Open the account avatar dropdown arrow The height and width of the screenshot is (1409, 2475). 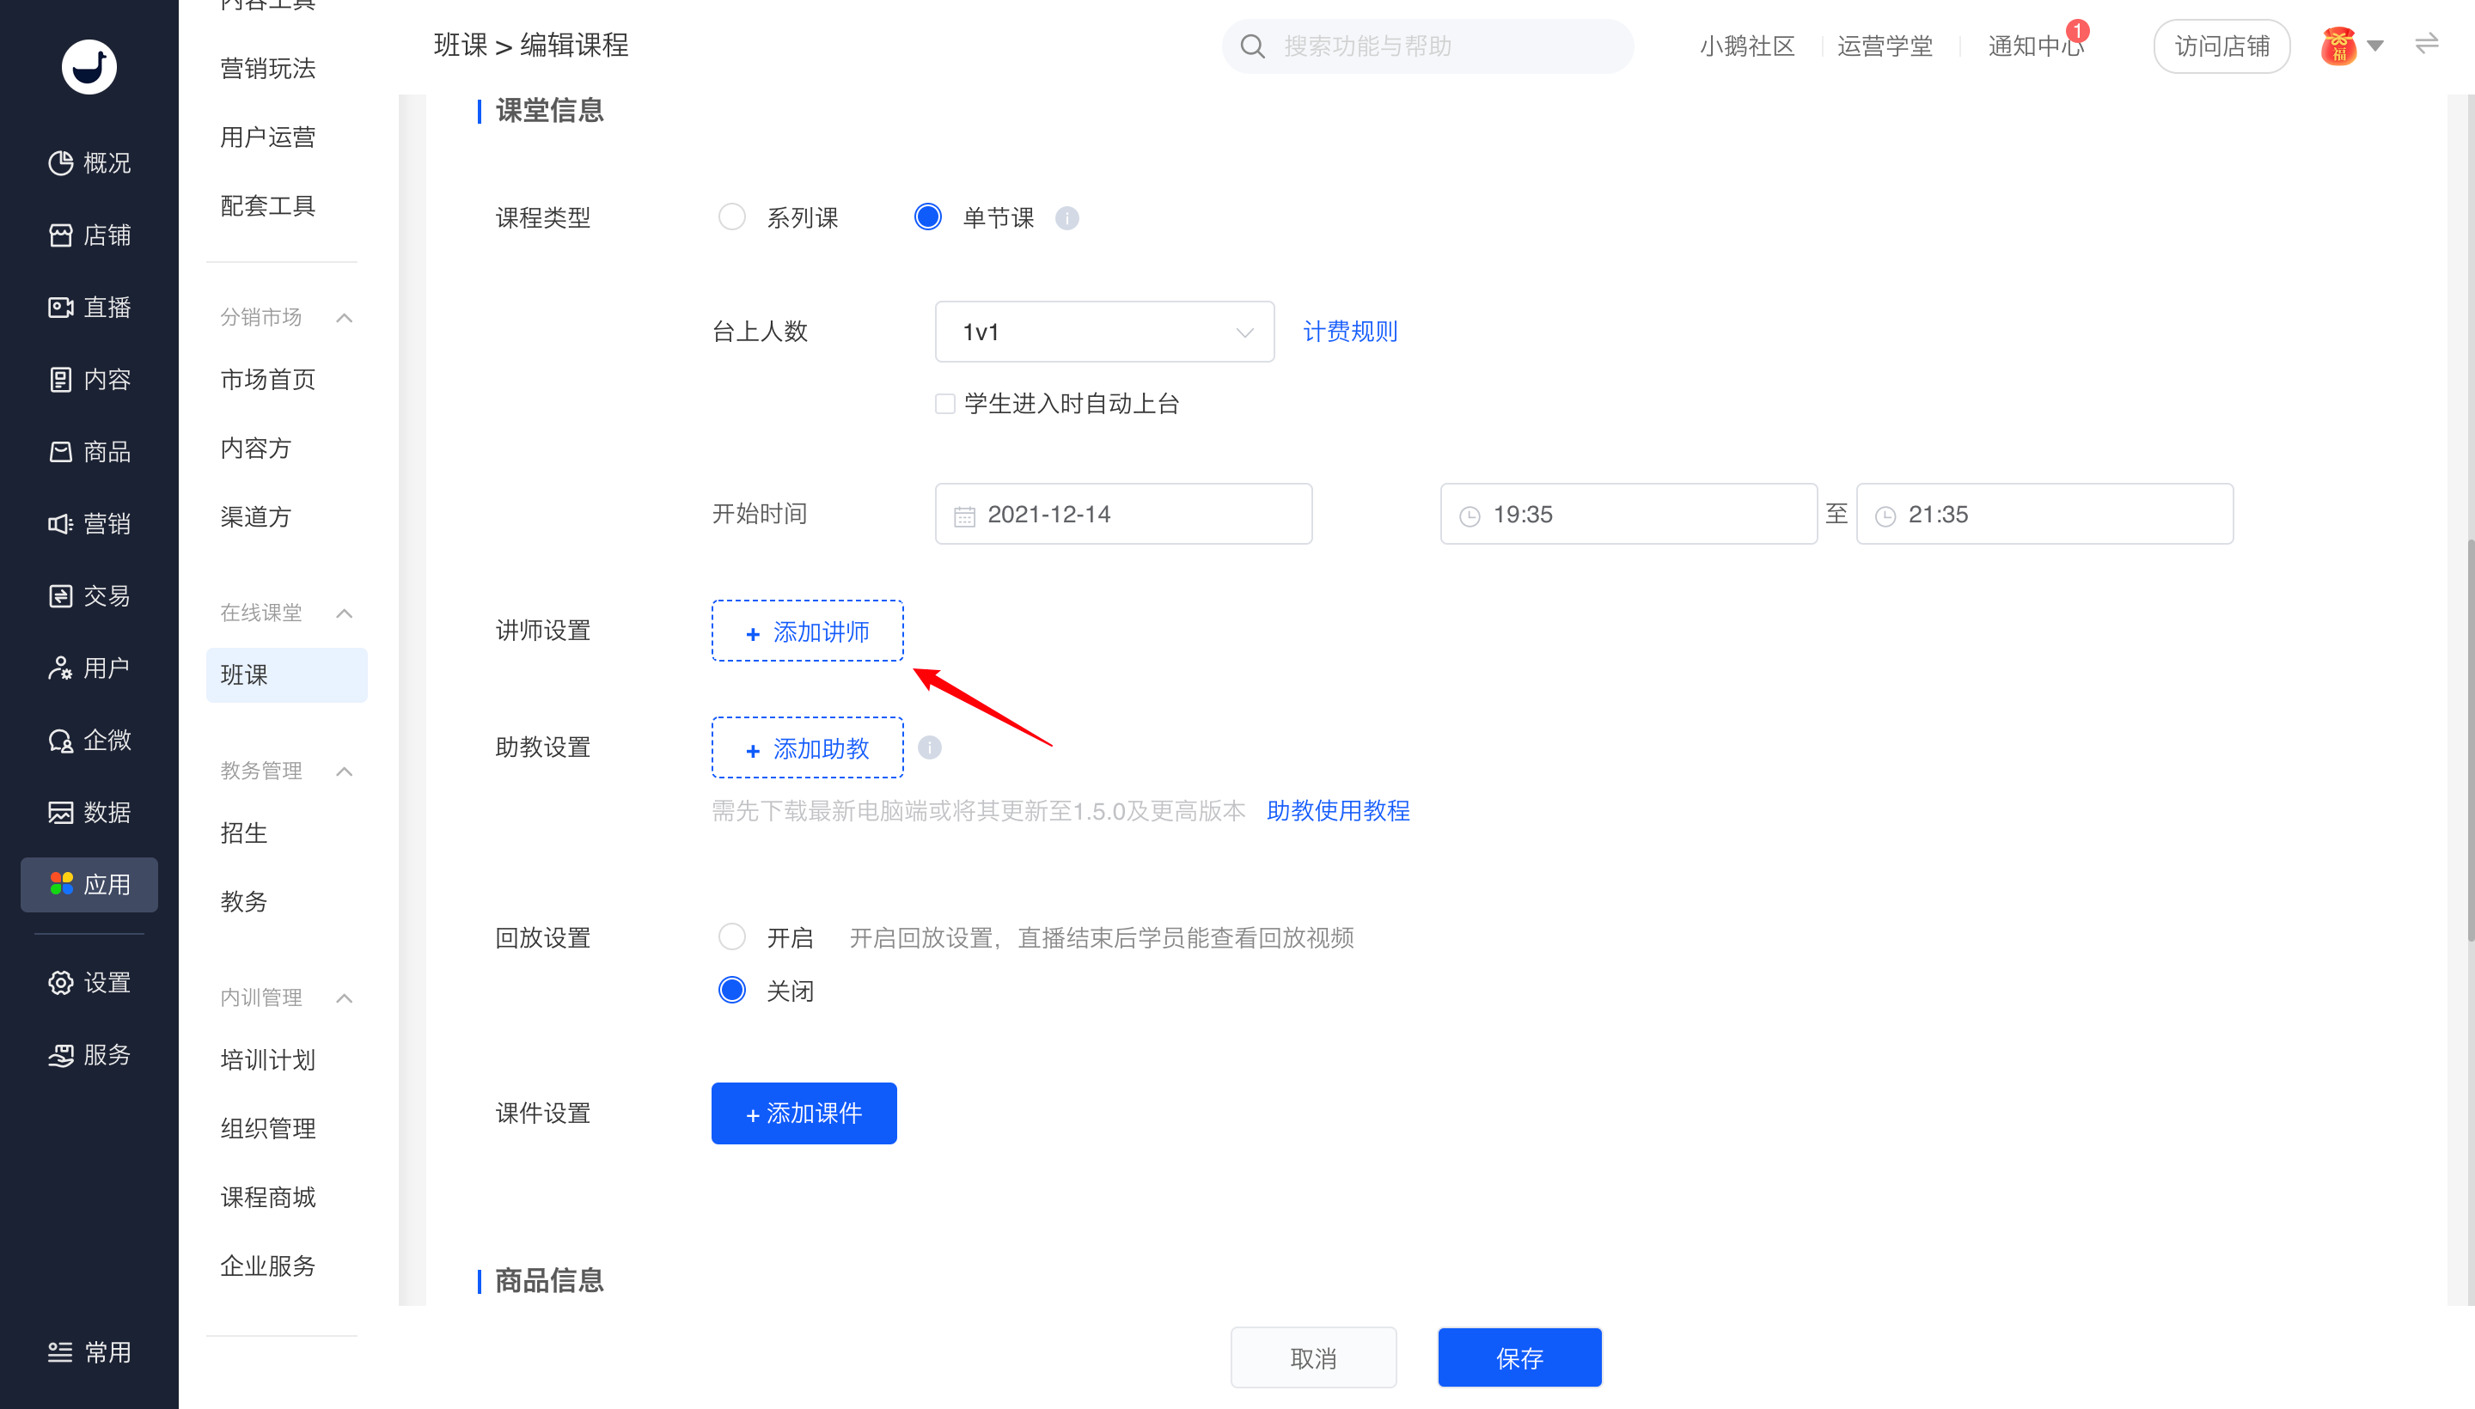(x=2374, y=46)
